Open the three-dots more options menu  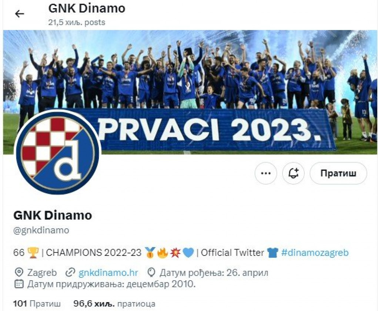pos(266,173)
